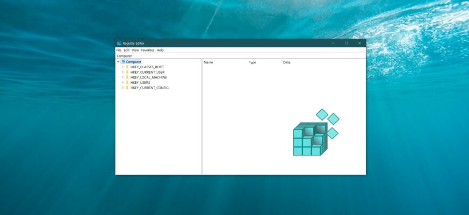Click the Registry Editor title bar icon

(119, 43)
